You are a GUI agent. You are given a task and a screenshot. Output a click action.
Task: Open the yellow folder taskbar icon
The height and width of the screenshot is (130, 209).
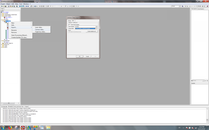coord(48,128)
